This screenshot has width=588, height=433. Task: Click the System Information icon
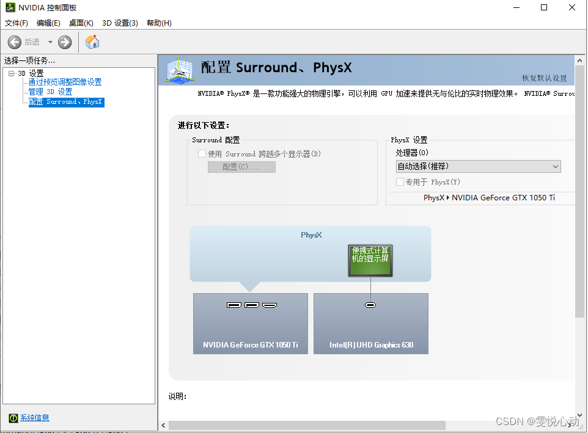pyautogui.click(x=13, y=418)
